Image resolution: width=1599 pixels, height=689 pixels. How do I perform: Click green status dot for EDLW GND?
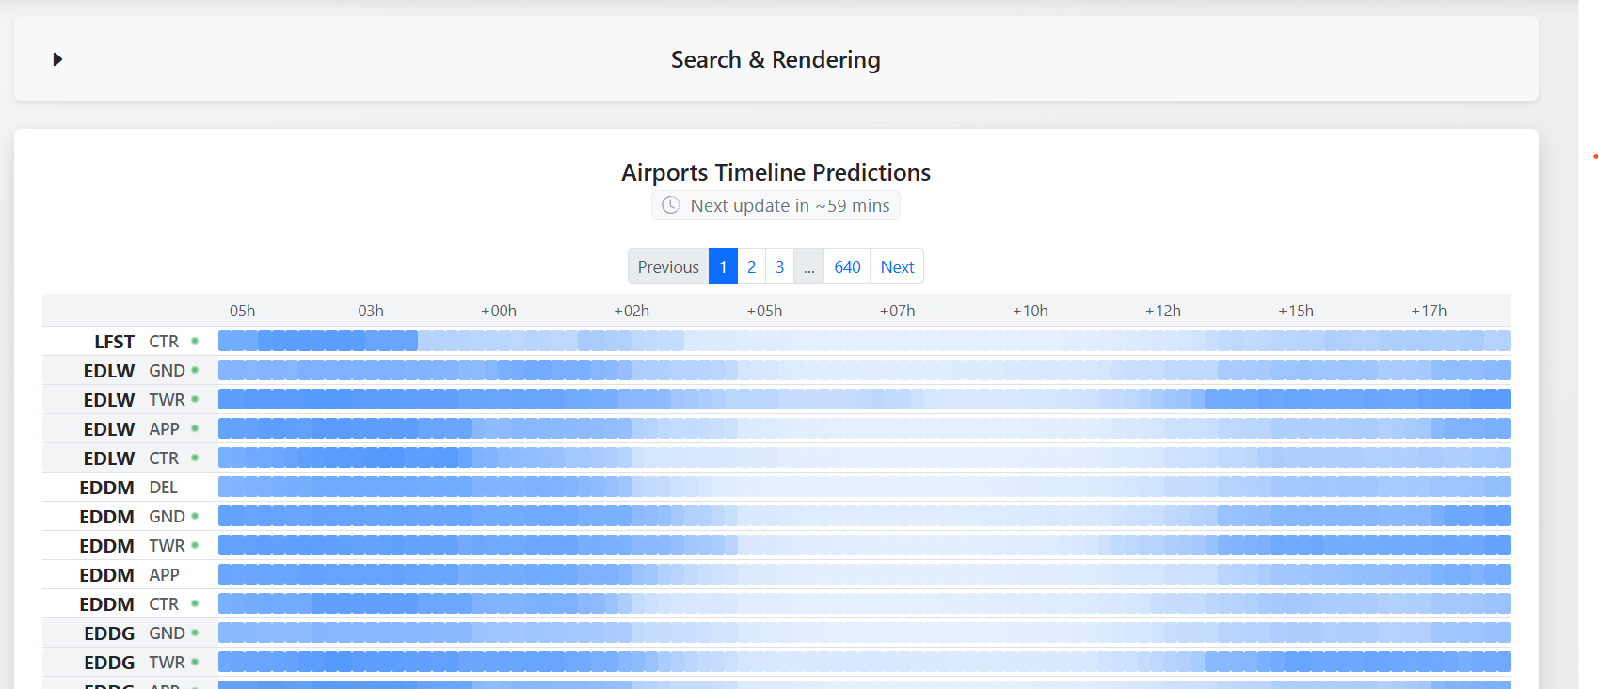click(195, 370)
